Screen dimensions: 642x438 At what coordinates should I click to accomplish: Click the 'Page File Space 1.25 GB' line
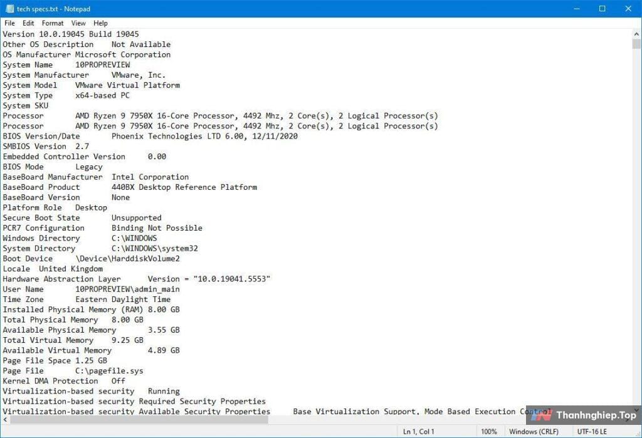[x=55, y=361]
